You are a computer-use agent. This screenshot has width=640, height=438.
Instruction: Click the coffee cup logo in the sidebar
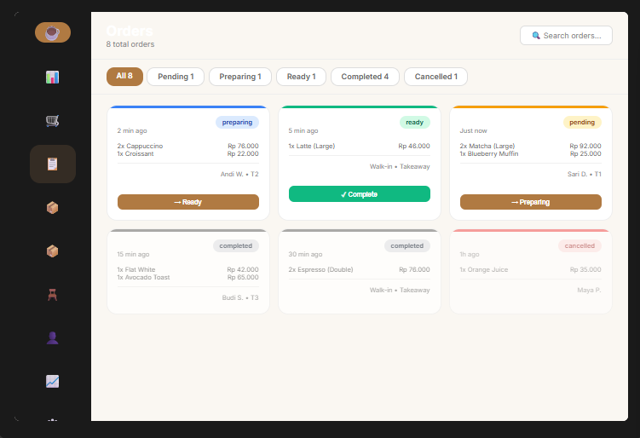53,32
